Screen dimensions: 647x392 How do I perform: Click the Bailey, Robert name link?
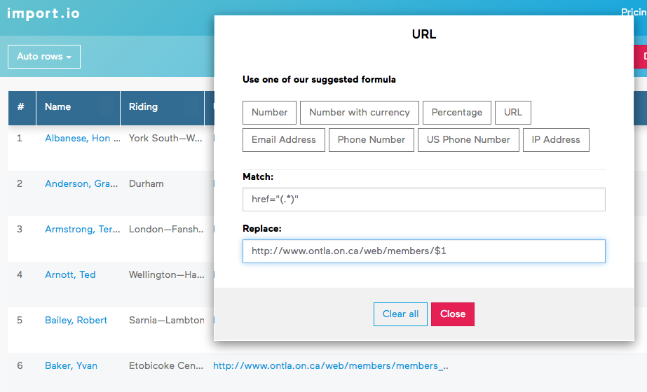coord(76,321)
